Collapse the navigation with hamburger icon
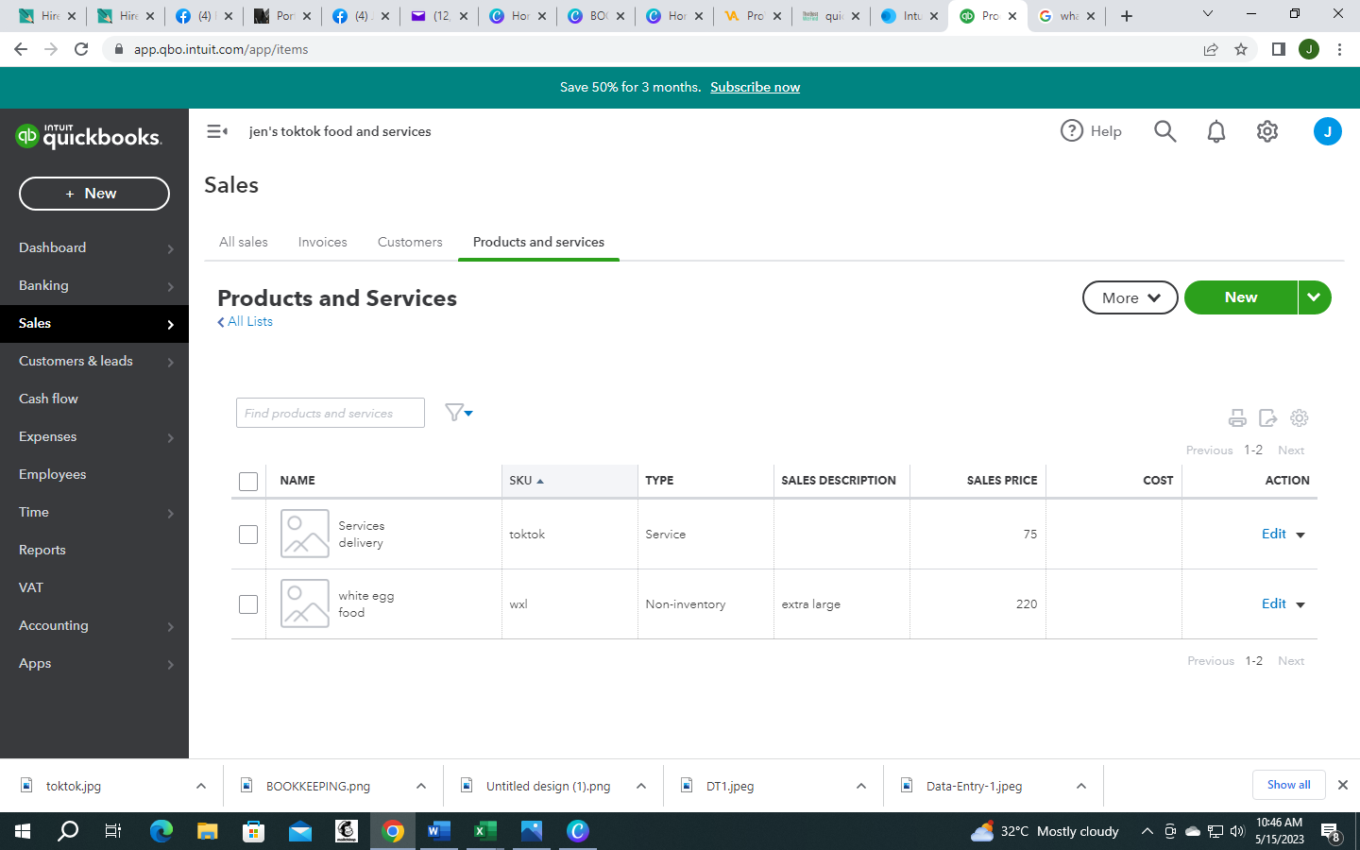This screenshot has width=1360, height=850. tap(217, 131)
